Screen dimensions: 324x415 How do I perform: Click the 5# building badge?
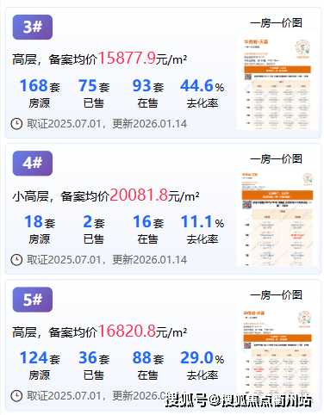(33, 300)
